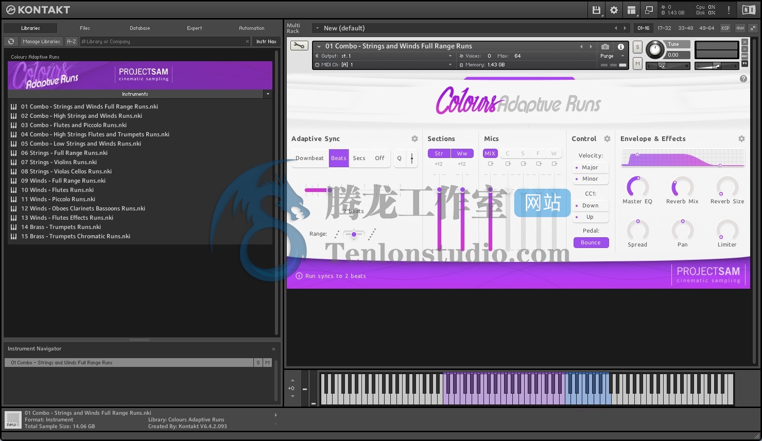Open the MIDI Ch dropdown

point(384,65)
